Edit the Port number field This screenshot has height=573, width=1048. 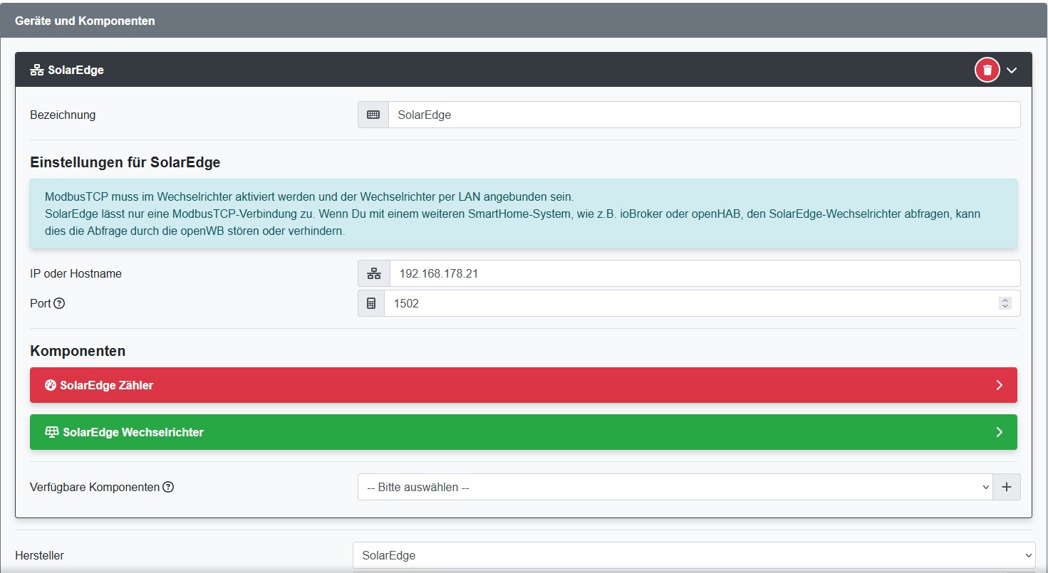point(702,303)
